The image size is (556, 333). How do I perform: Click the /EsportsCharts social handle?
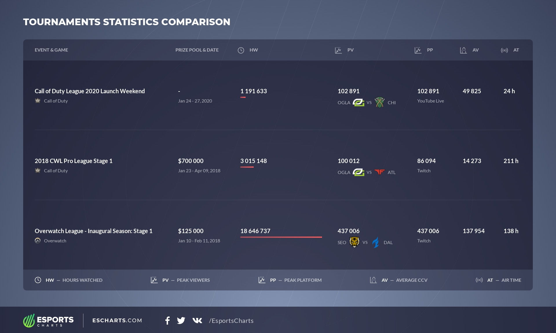pyautogui.click(x=231, y=321)
